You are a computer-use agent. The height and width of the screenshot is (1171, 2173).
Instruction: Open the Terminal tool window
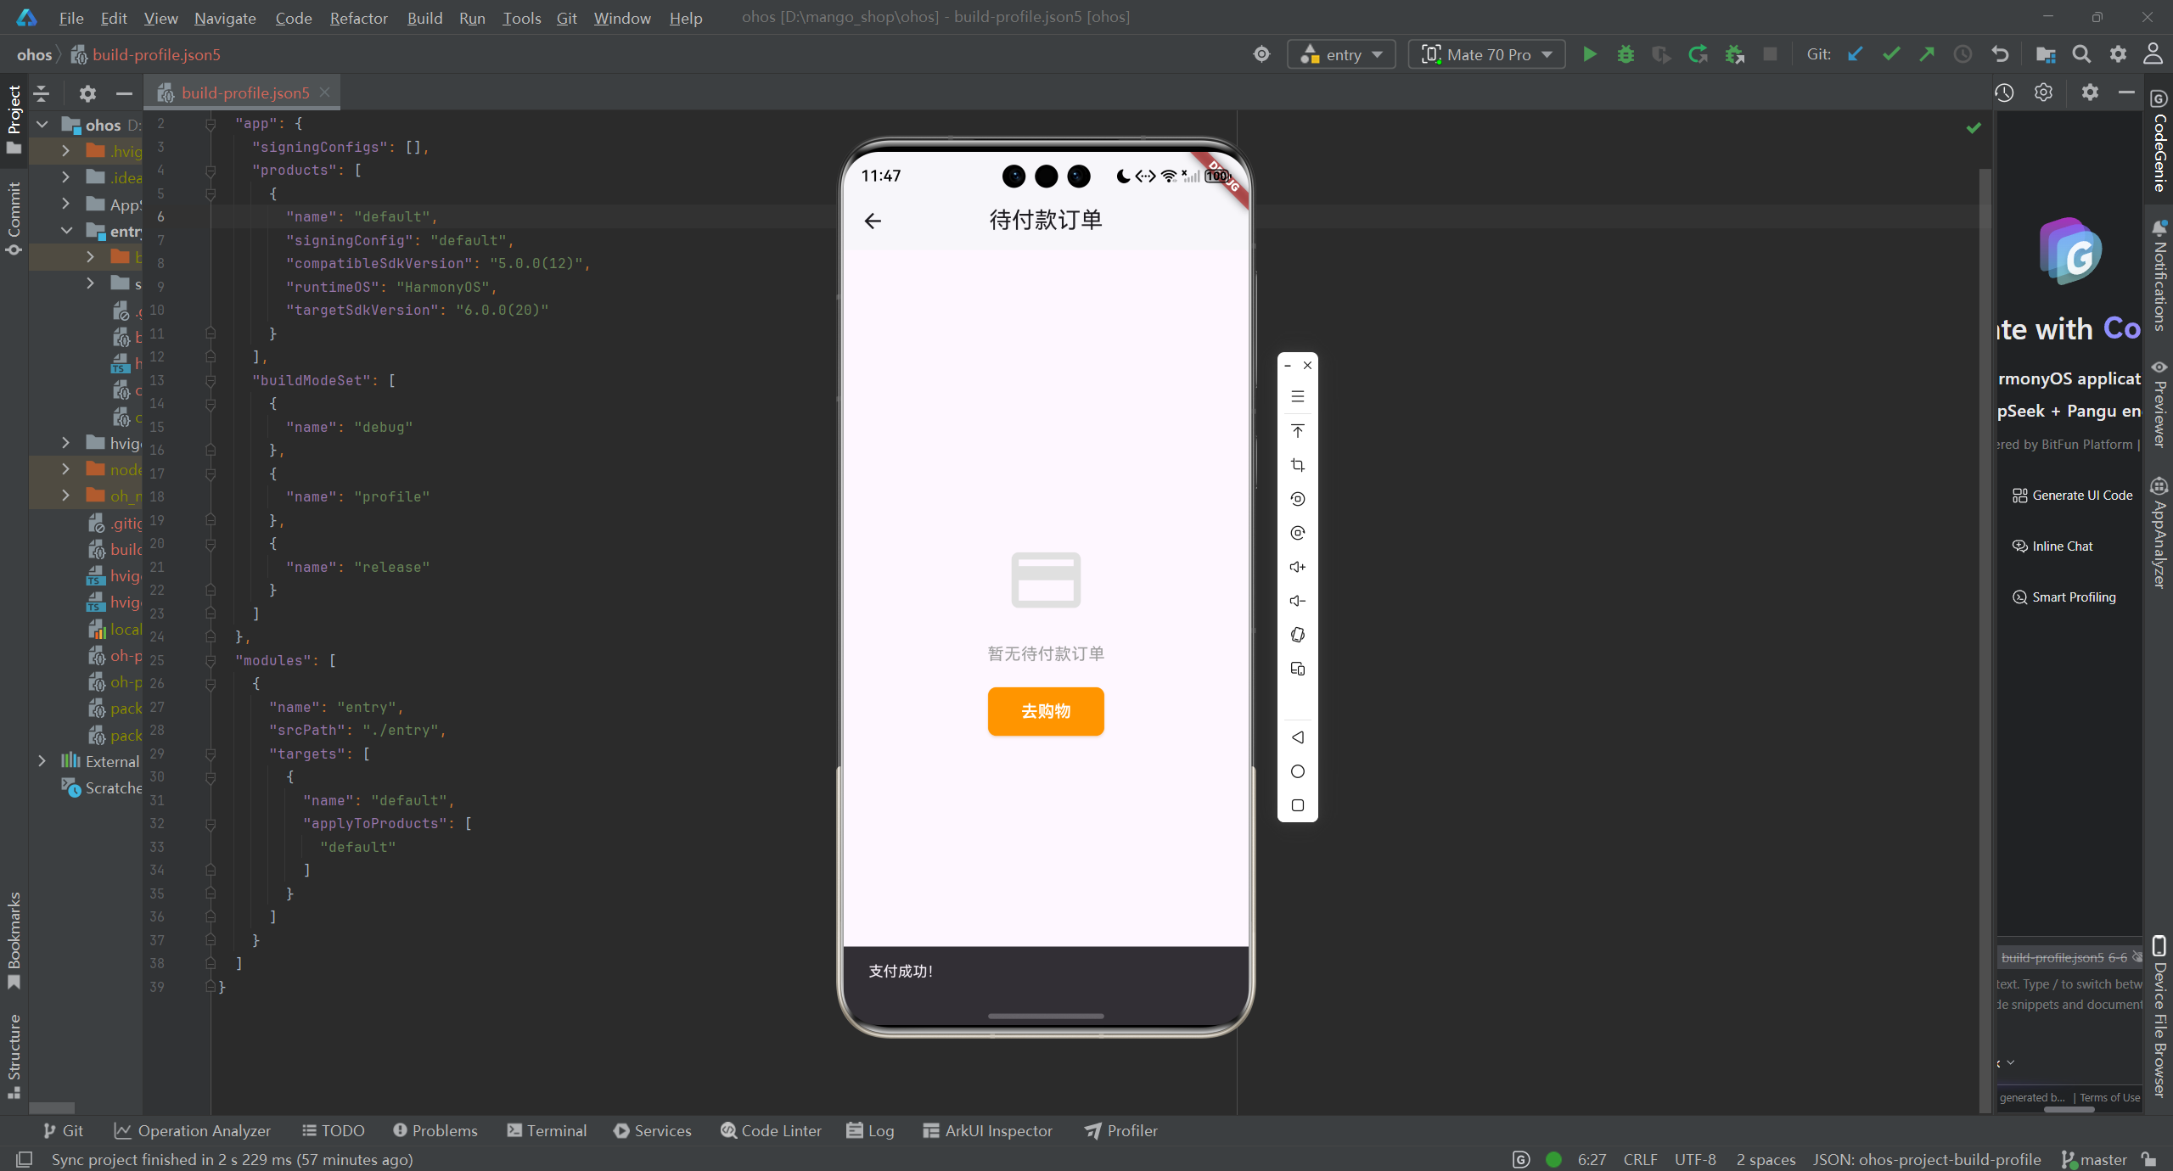pyautogui.click(x=547, y=1131)
